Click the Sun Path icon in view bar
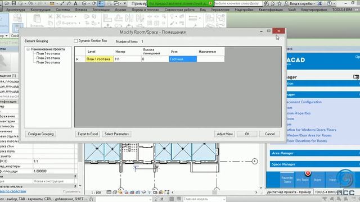Screen dimensions: 360x202 (x=120, y=192)
